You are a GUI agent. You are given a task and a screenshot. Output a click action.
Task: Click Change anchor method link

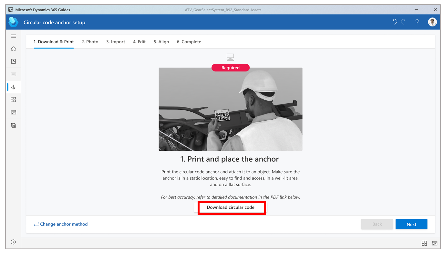click(x=61, y=224)
